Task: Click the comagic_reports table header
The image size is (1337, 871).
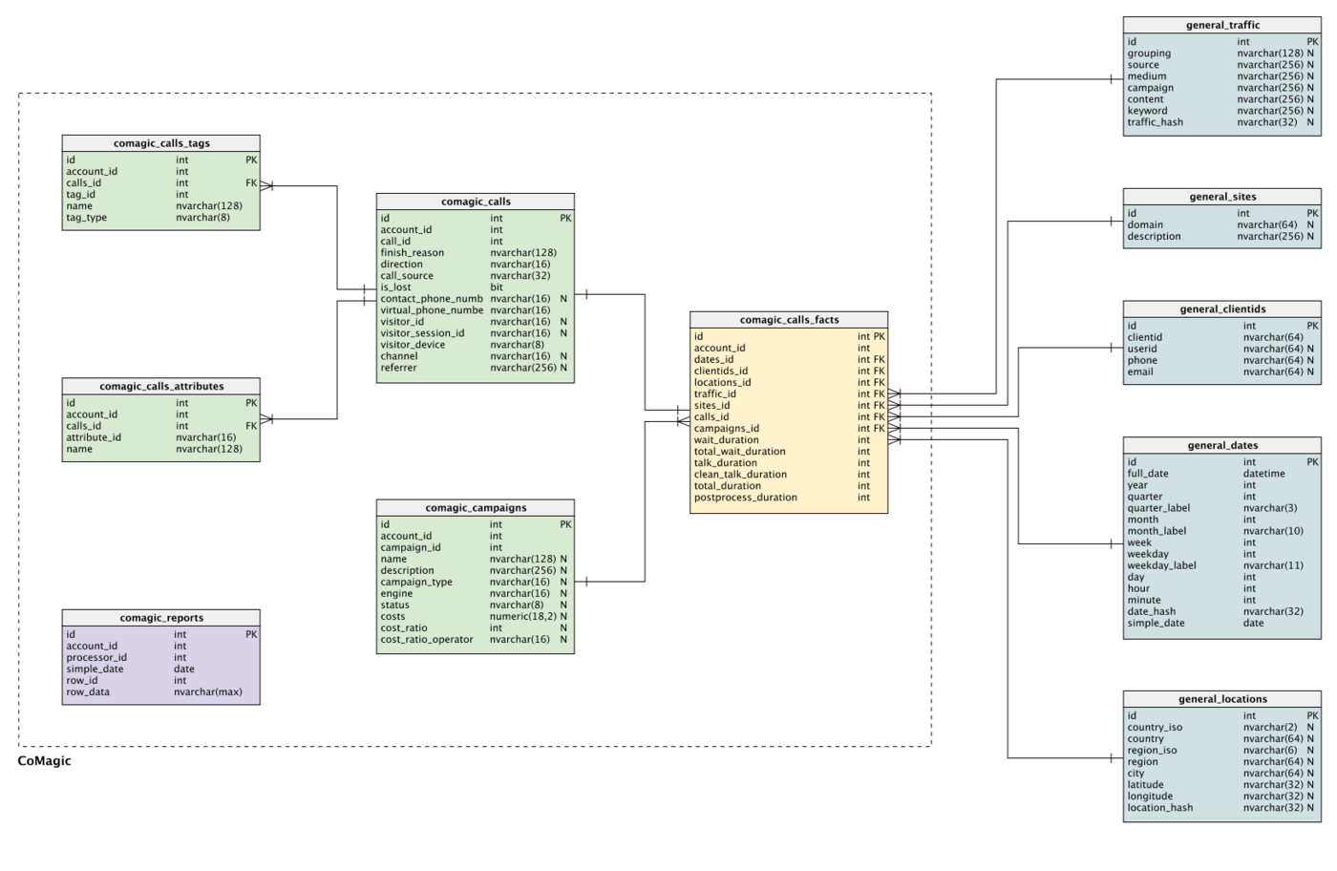Action: pos(160,618)
